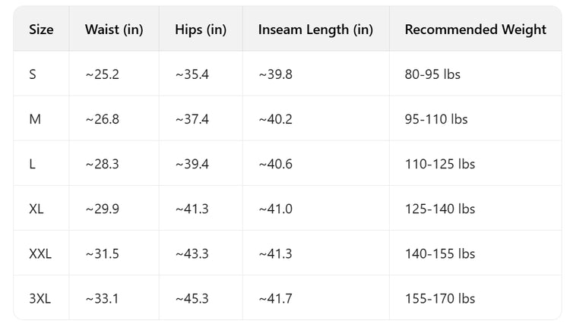Select the S size row label
Image resolution: width=570 pixels, height=327 pixels.
[x=33, y=74]
